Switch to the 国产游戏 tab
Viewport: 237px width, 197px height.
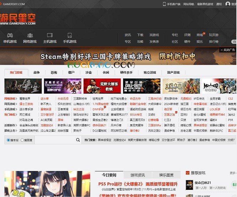click(173, 73)
